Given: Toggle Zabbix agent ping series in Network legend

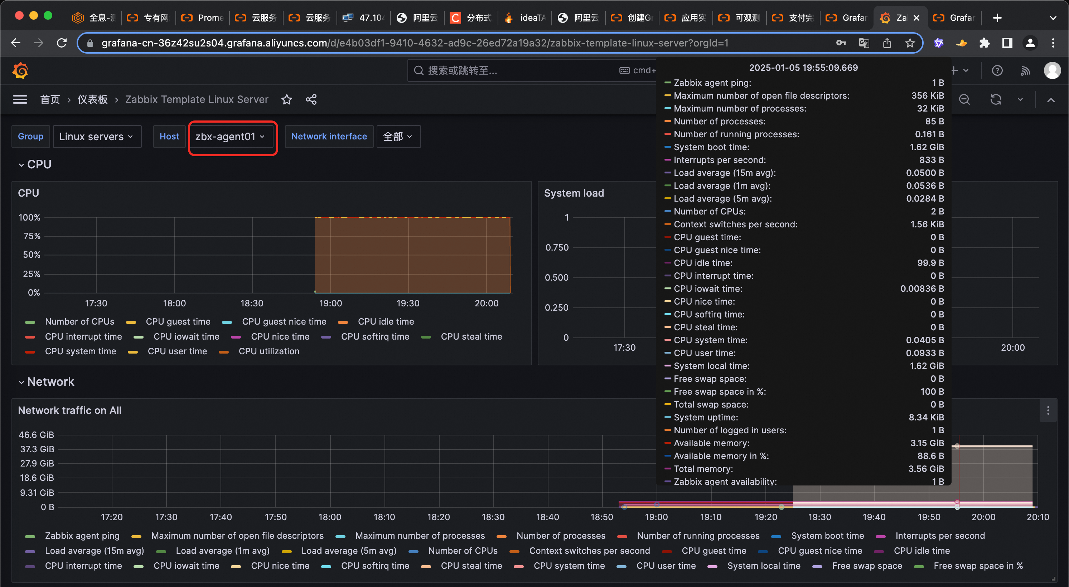Looking at the screenshot, I should click(x=82, y=536).
